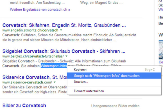Click the Skigebiet Corvatsch snippet description text
The width and height of the screenshot is (163, 109).
[64, 63]
